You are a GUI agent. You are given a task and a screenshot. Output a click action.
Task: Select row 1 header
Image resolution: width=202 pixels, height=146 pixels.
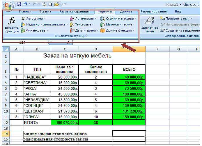tap(6, 56)
